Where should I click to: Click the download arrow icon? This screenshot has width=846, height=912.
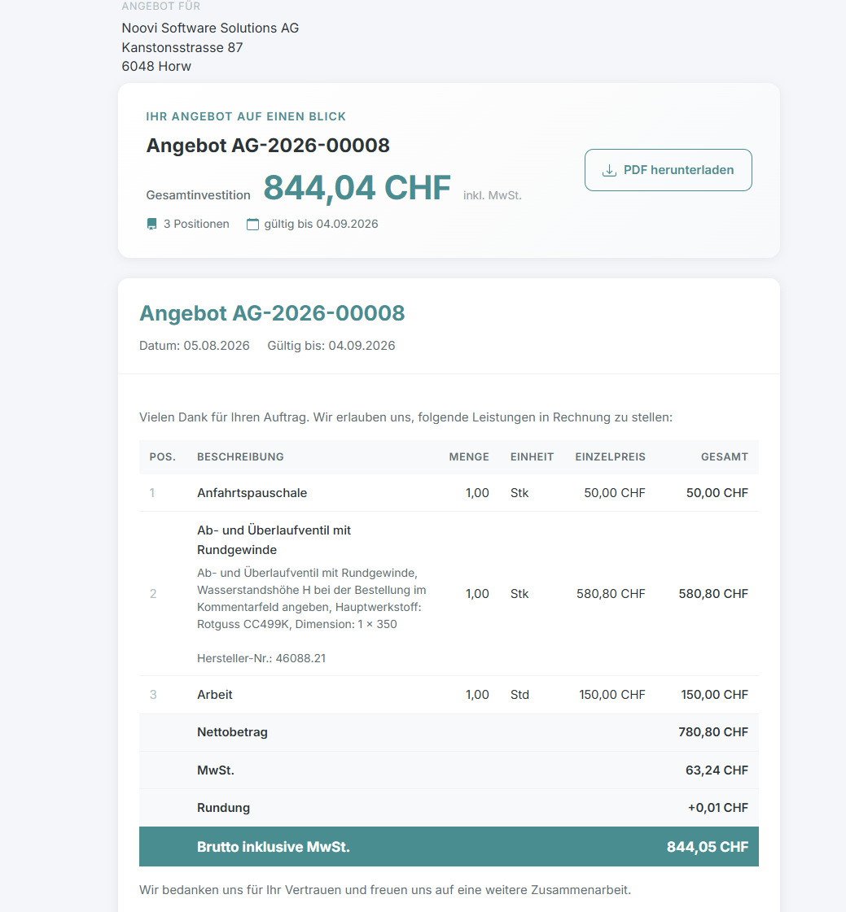609,170
